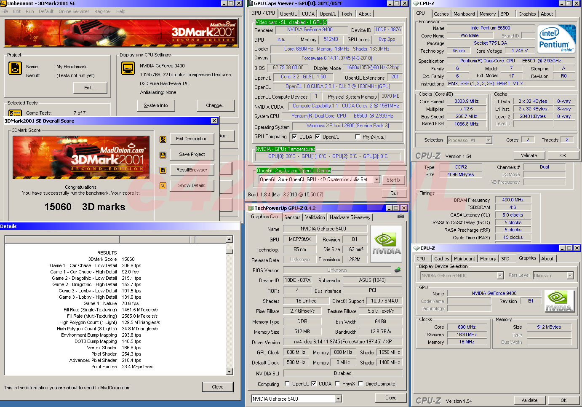Click Details list scrollbar up arrow
Screen dimensions: 582x407
coord(230,239)
